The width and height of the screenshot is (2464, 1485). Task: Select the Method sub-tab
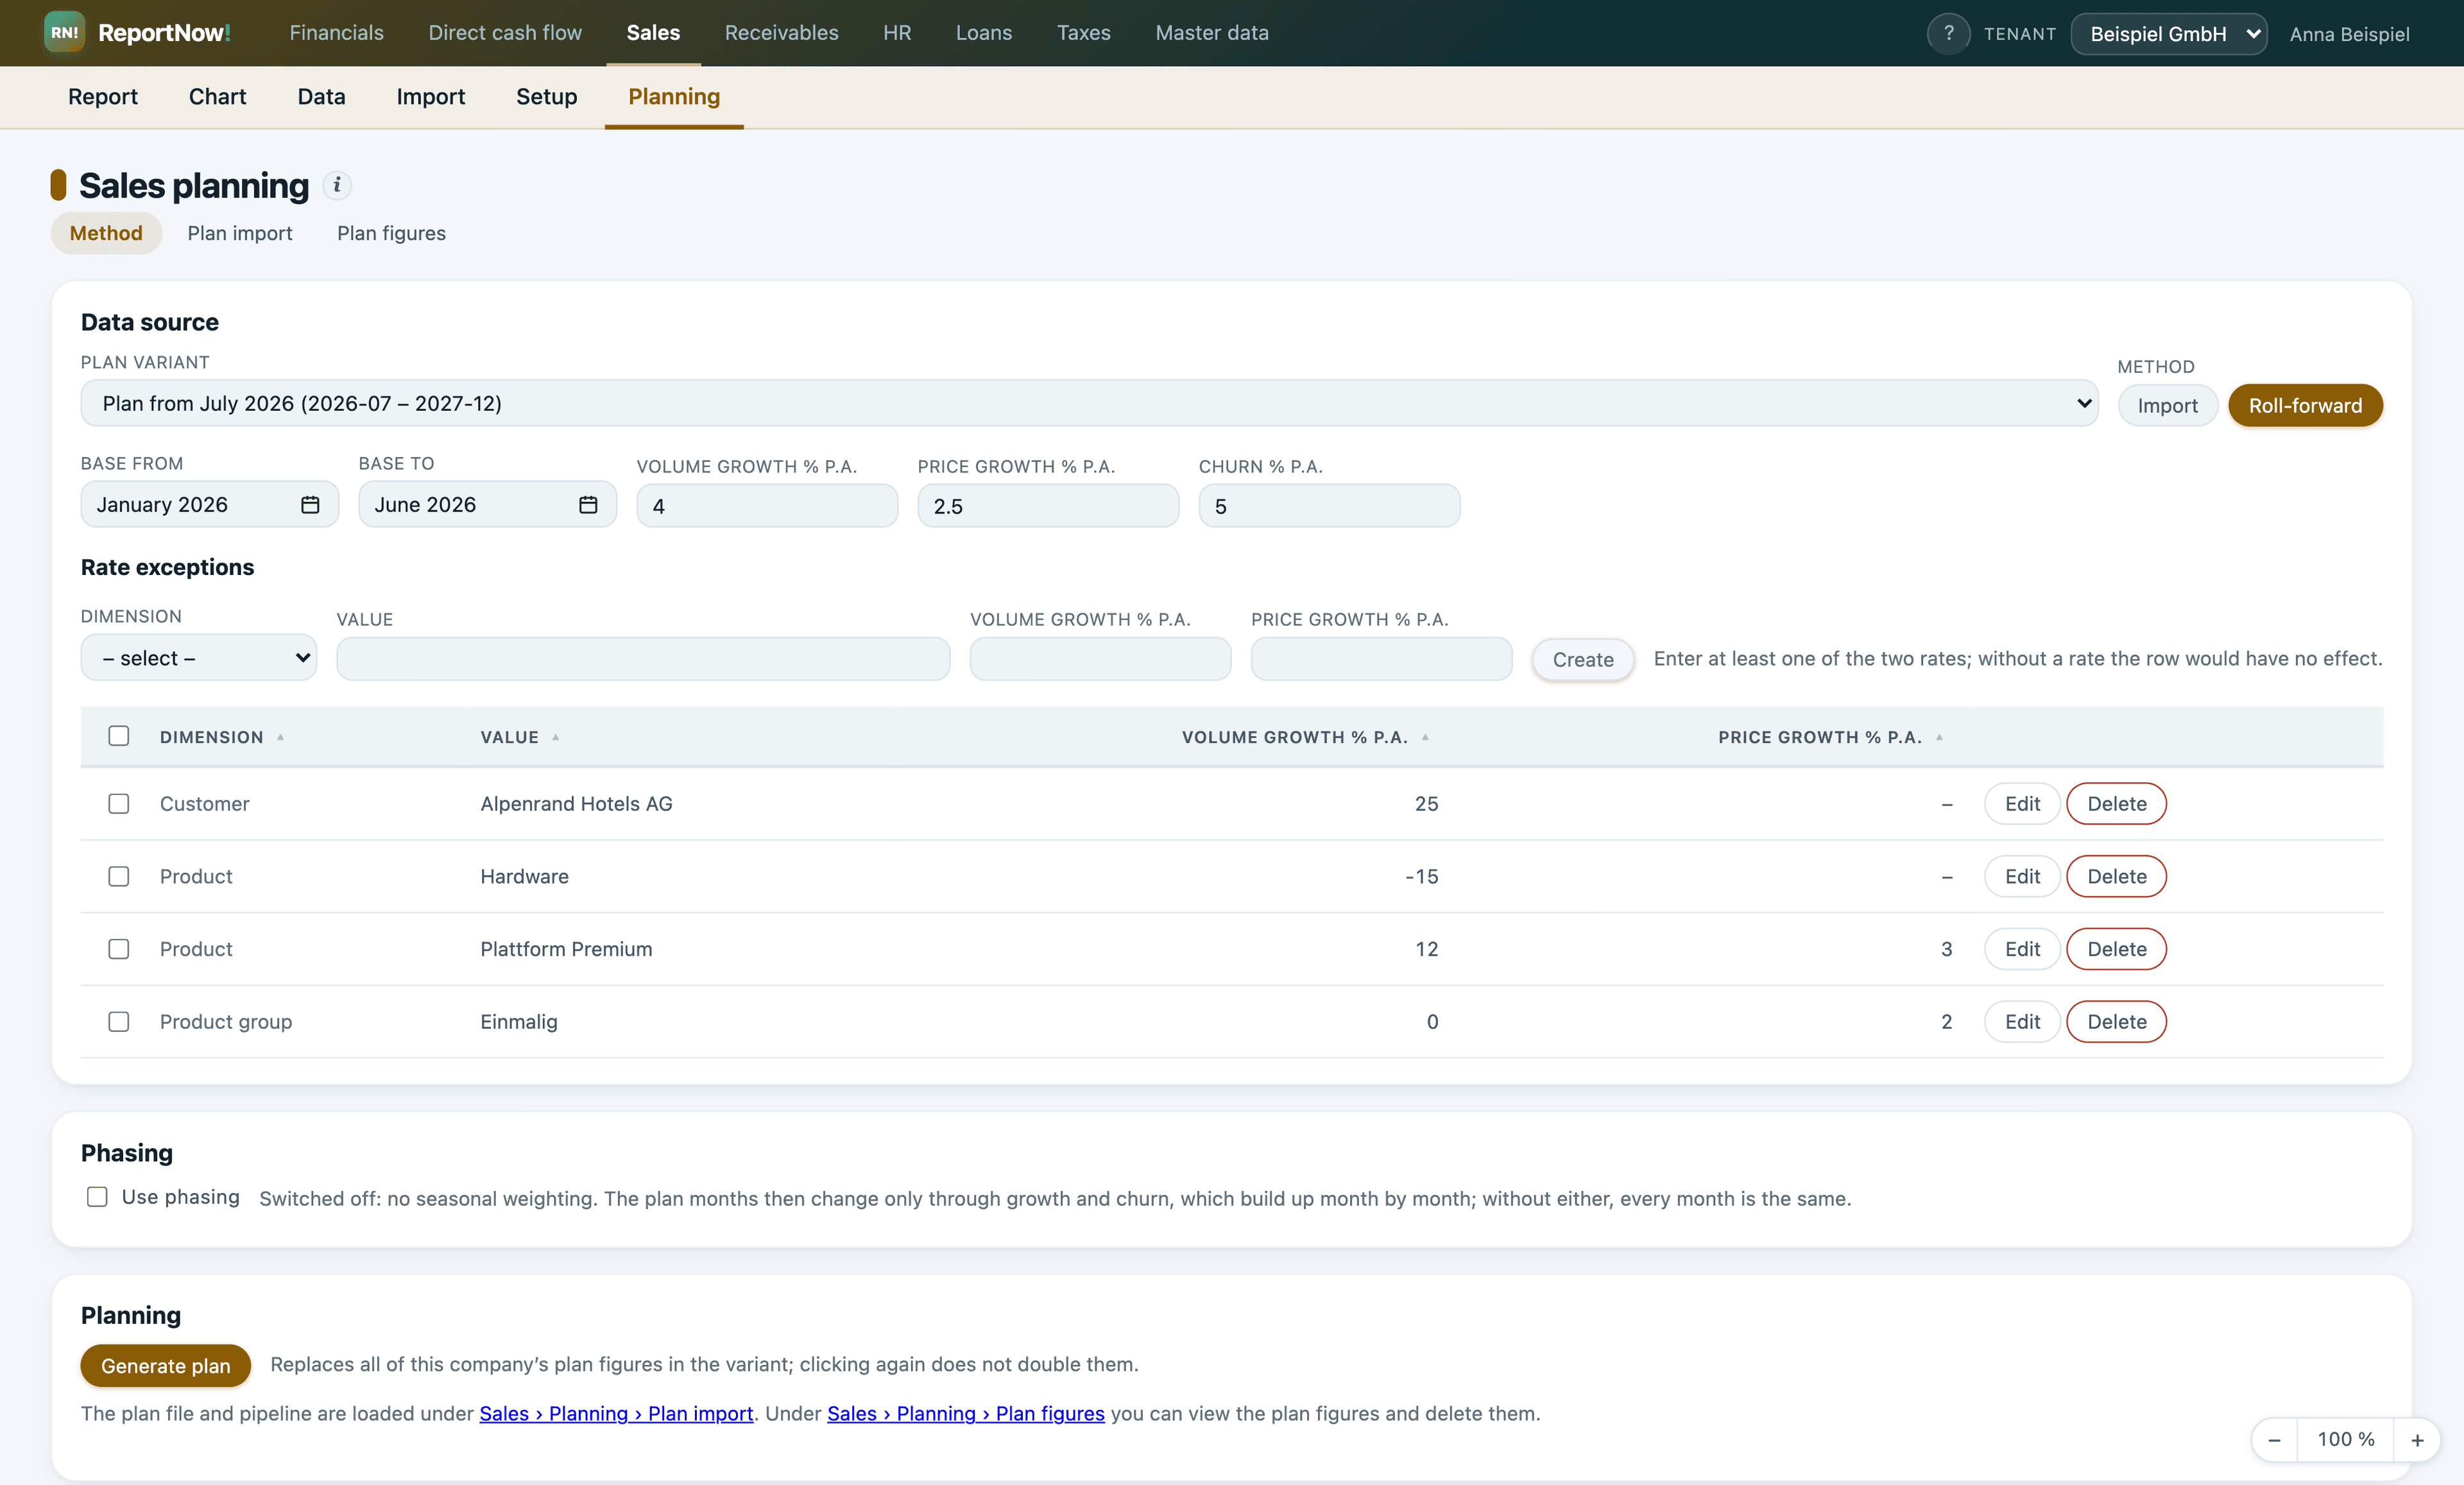106,233
